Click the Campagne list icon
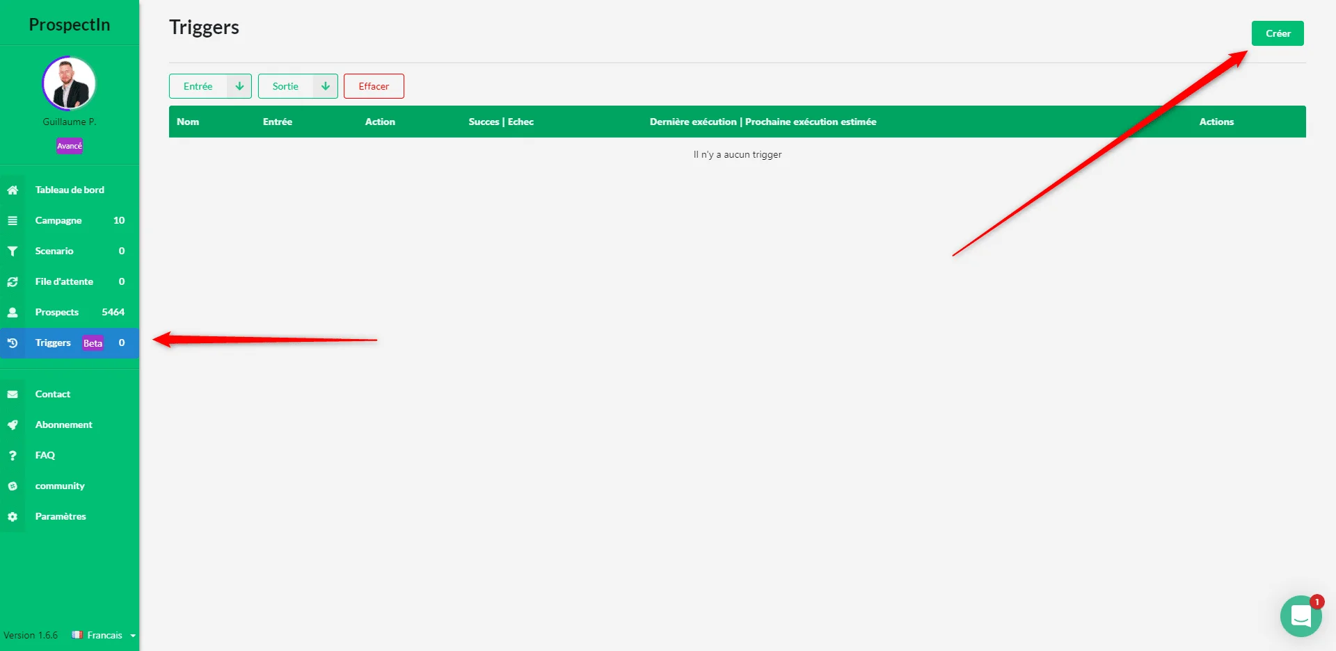 coord(13,220)
